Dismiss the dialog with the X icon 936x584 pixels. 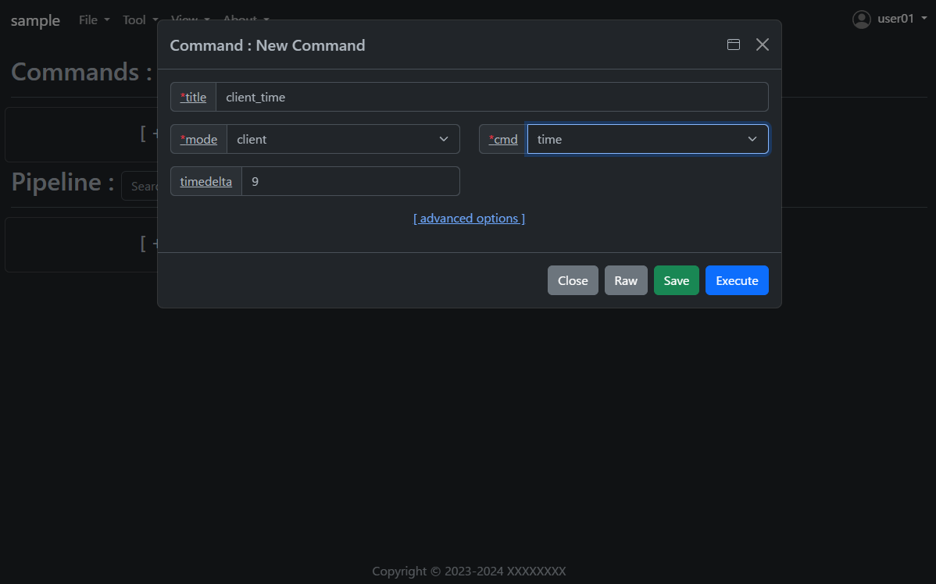(x=762, y=45)
